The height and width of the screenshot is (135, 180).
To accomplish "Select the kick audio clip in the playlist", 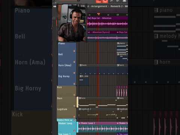I will click(x=122, y=91).
